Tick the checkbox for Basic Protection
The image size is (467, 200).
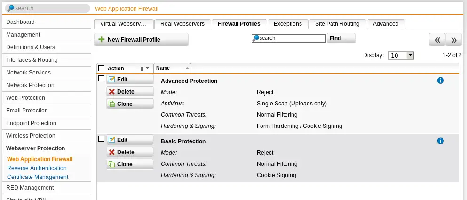[101, 139]
